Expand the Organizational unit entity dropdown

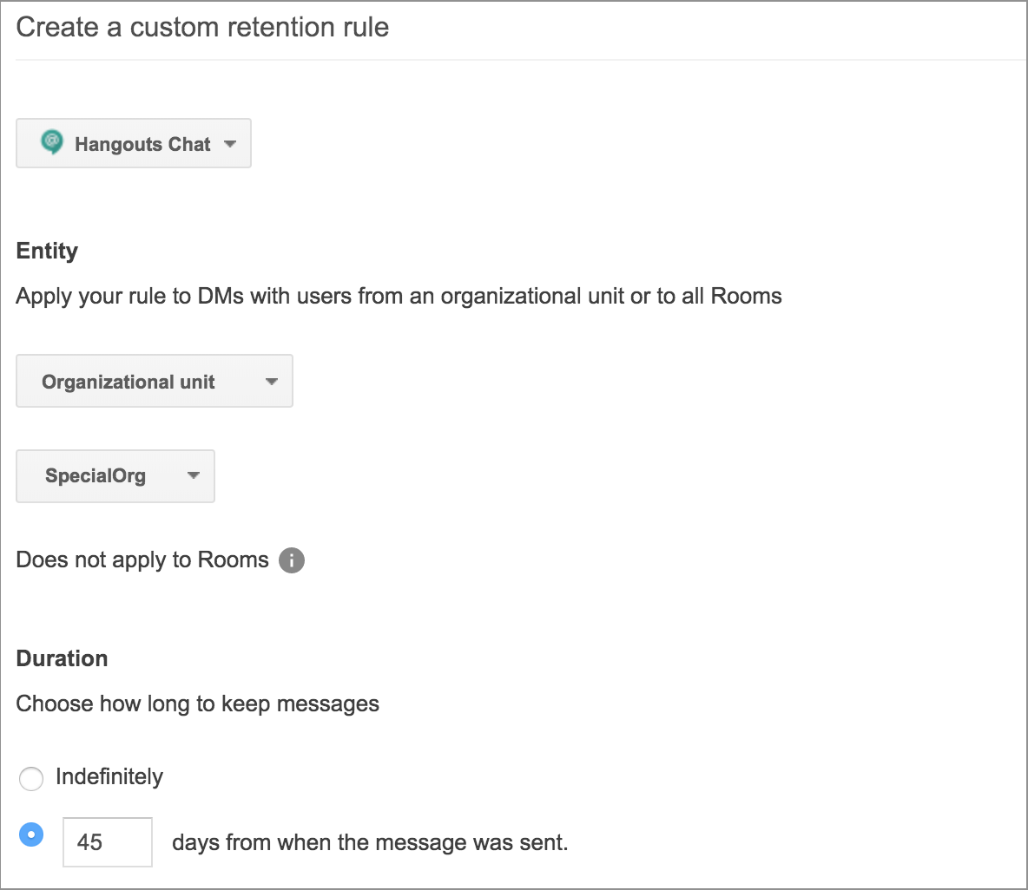[x=154, y=382]
